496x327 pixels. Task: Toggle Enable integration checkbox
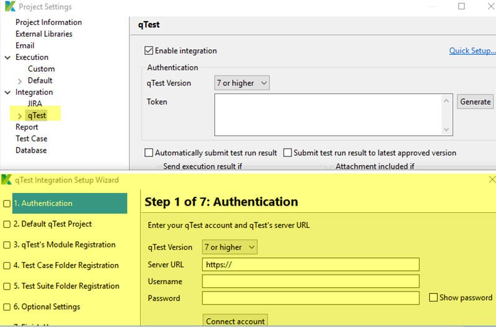149,50
